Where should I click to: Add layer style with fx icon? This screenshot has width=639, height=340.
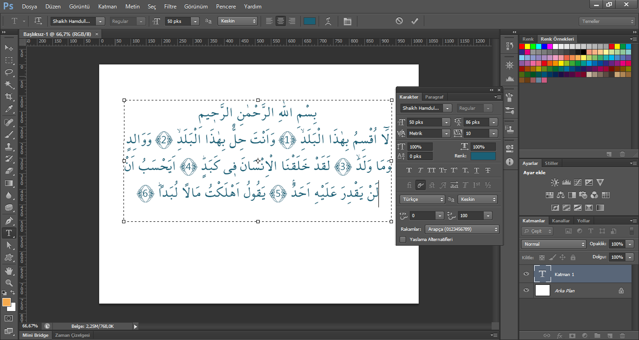pos(559,335)
